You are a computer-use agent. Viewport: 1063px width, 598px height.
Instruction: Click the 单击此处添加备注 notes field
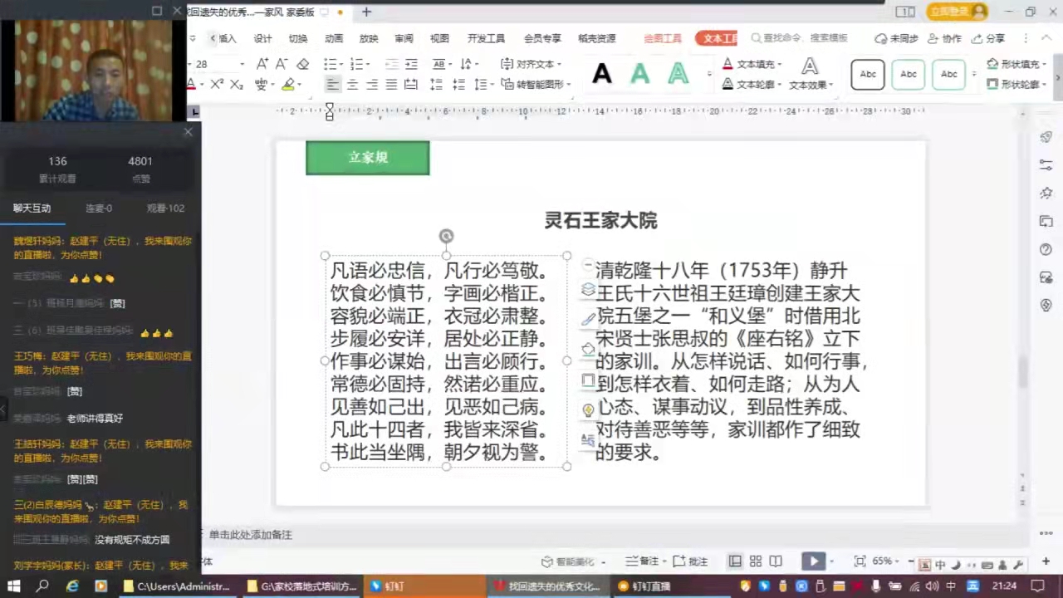pyautogui.click(x=249, y=534)
